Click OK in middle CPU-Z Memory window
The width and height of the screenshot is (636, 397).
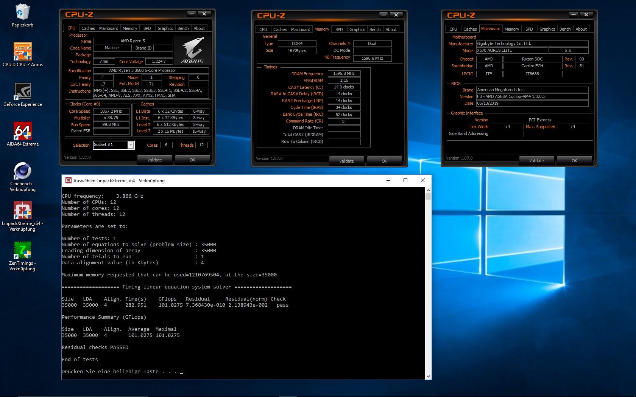point(384,161)
